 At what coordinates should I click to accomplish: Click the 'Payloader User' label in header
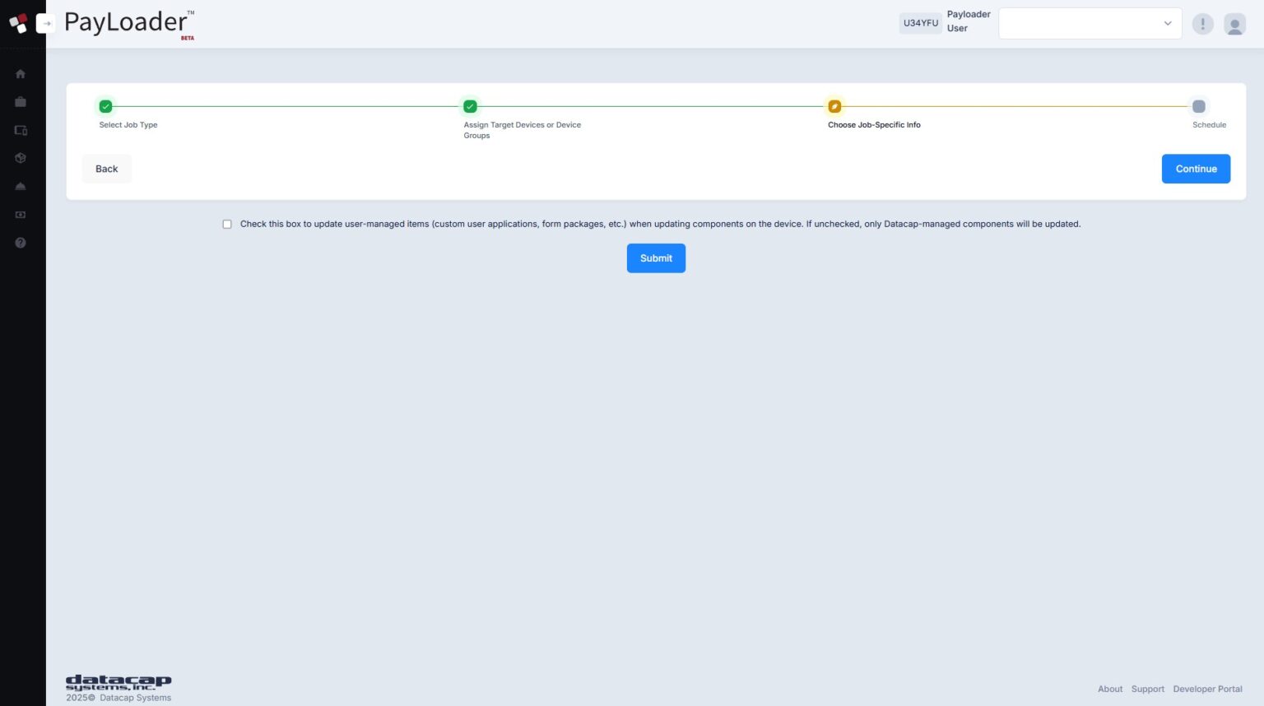click(969, 21)
